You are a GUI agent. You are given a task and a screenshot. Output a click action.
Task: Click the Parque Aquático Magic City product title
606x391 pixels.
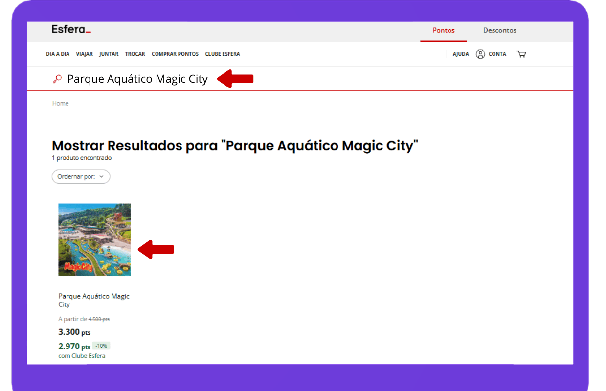coord(94,300)
